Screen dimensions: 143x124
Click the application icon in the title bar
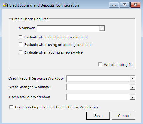pos(5,5)
